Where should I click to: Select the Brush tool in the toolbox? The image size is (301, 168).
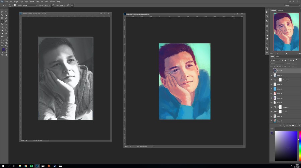click(x=3, y=21)
